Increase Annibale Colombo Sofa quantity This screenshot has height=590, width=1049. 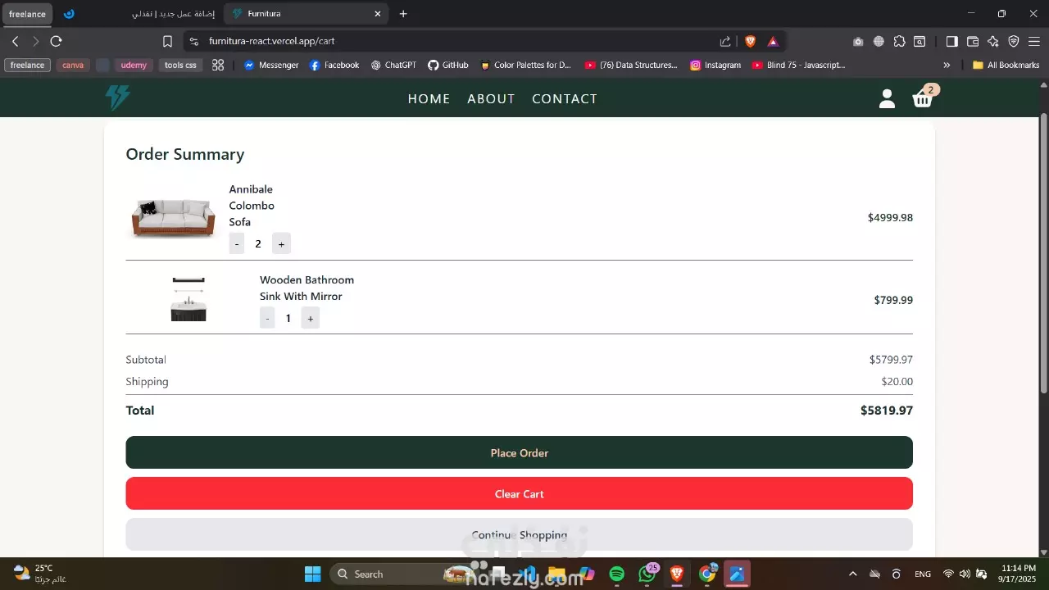point(281,243)
